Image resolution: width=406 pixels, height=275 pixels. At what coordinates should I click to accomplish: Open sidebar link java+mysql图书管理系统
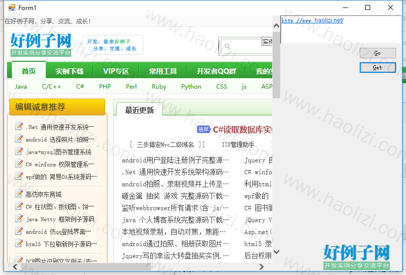click(x=59, y=152)
